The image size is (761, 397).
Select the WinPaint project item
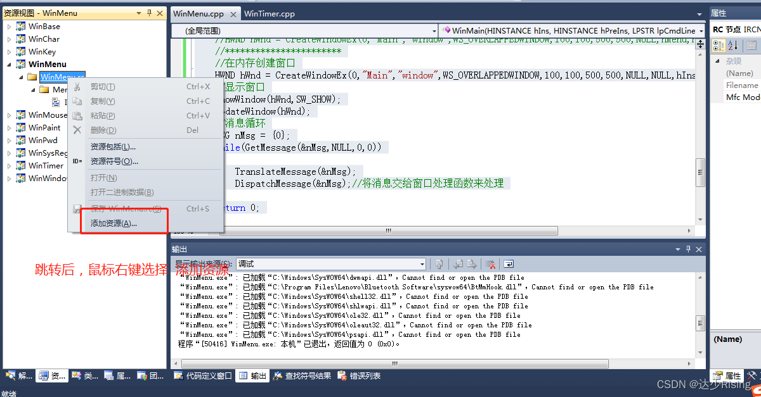44,128
